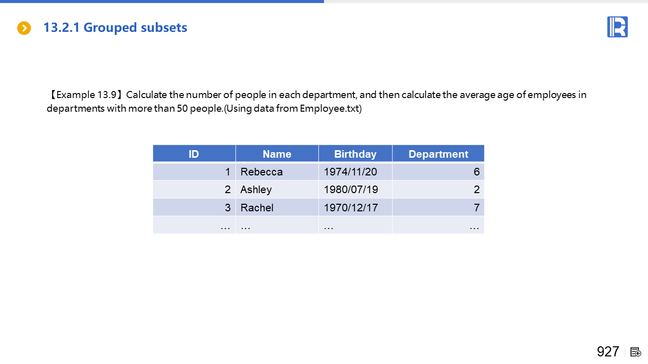This screenshot has height=364, width=648.
Task: Click the Example 13.9 description text
Action: coord(316,102)
